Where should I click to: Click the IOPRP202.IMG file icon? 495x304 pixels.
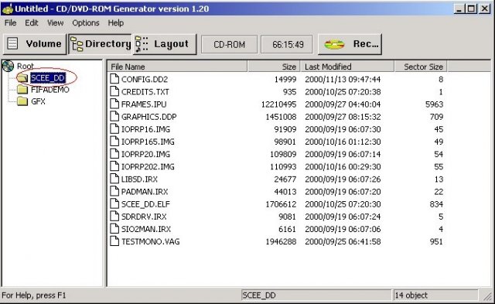114,166
